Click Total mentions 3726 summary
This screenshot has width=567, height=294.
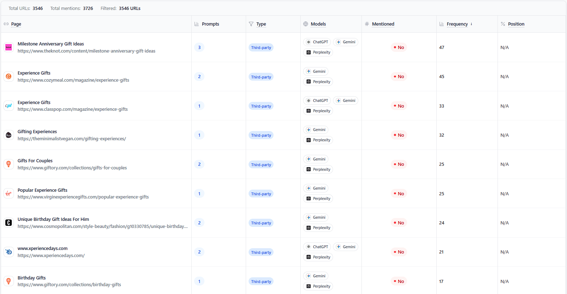tap(72, 8)
